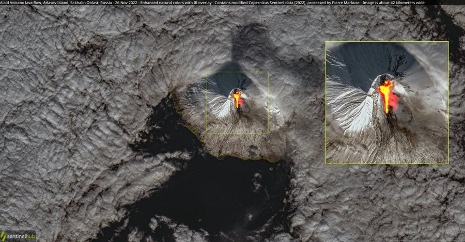465x242 pixels.
Task: Click the small yellow outlined box around the volcano
Action: 207,103
